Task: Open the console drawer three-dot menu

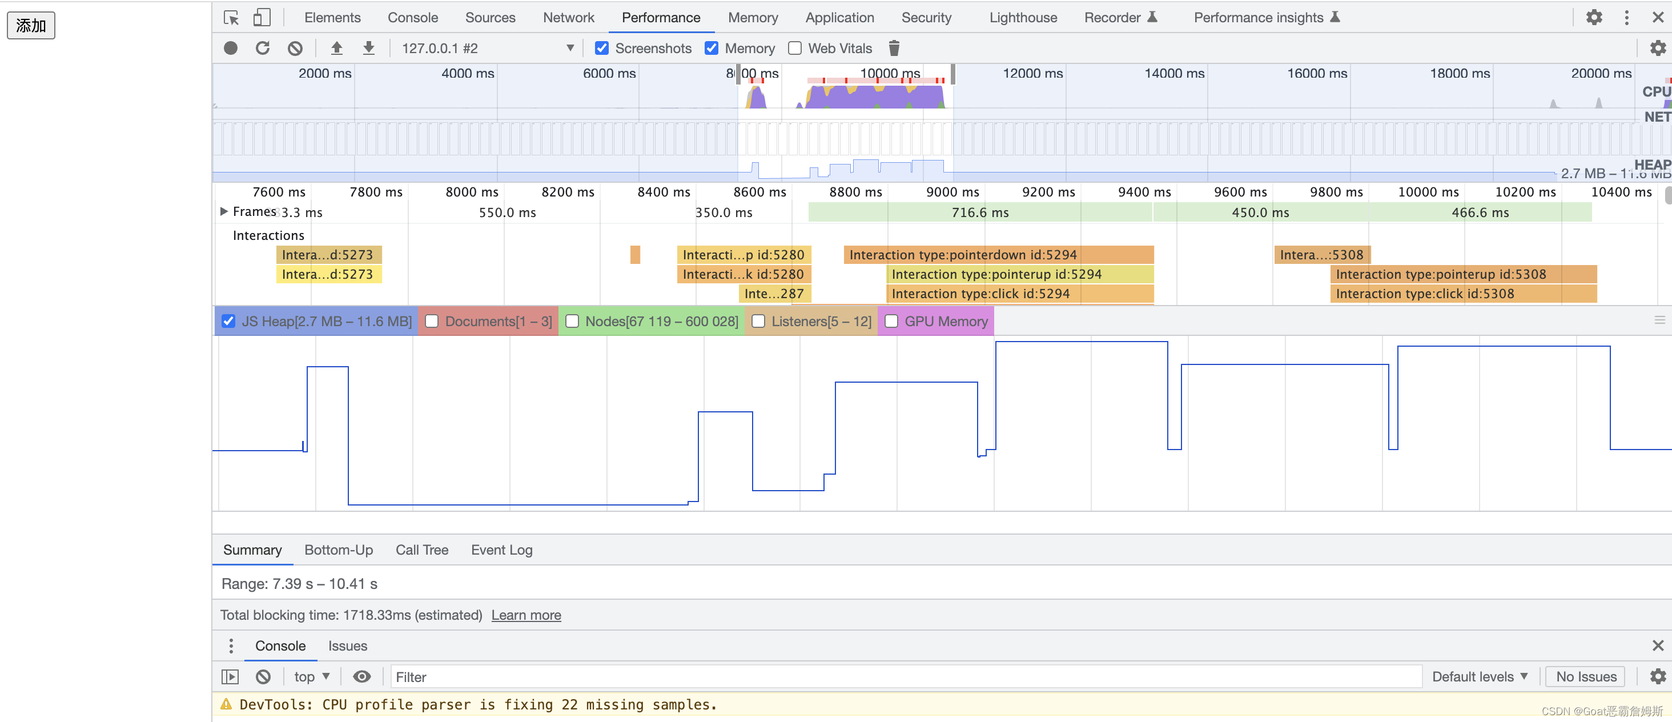Action: tap(231, 645)
